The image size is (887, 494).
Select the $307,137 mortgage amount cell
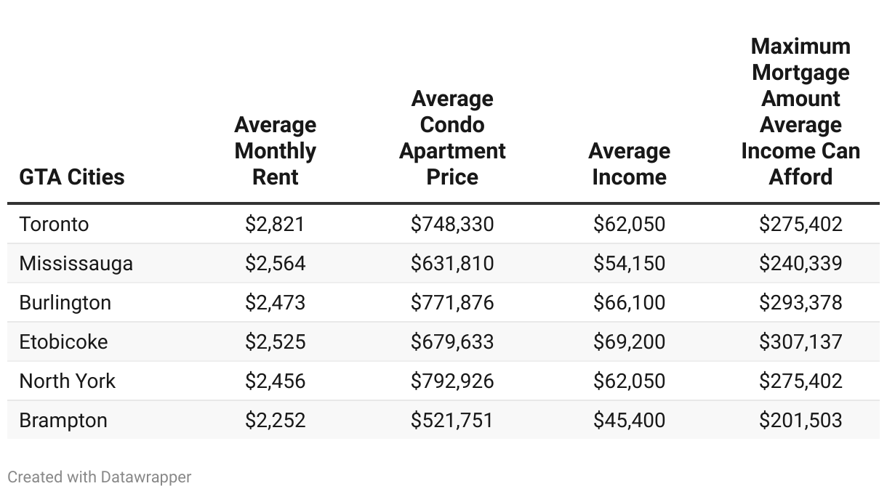click(x=800, y=341)
